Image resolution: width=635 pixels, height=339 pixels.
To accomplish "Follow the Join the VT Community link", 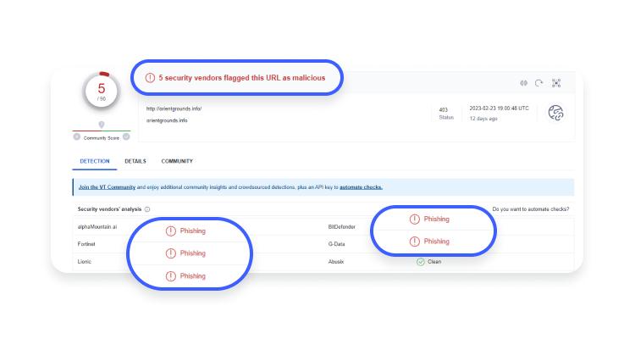I will (x=107, y=187).
